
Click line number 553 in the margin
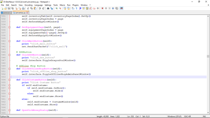click(4, 77)
